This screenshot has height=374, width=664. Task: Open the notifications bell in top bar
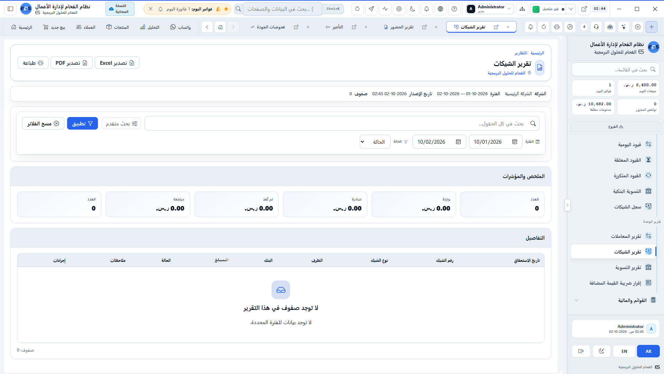point(427,9)
